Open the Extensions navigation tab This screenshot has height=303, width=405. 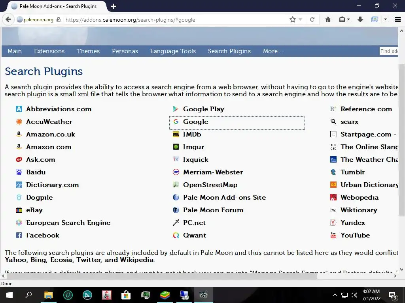point(49,51)
